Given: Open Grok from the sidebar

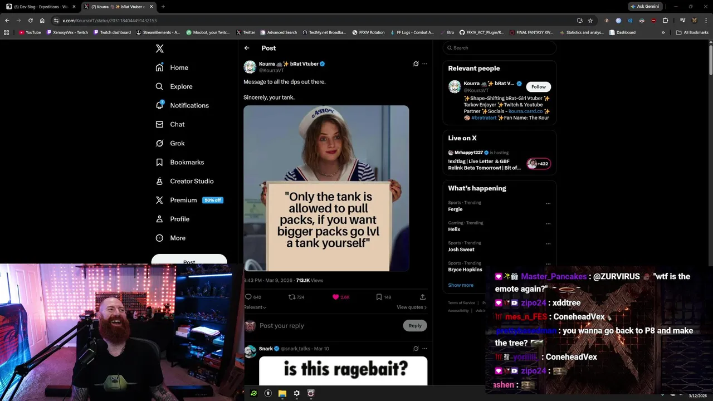Looking at the screenshot, I should [x=170, y=143].
